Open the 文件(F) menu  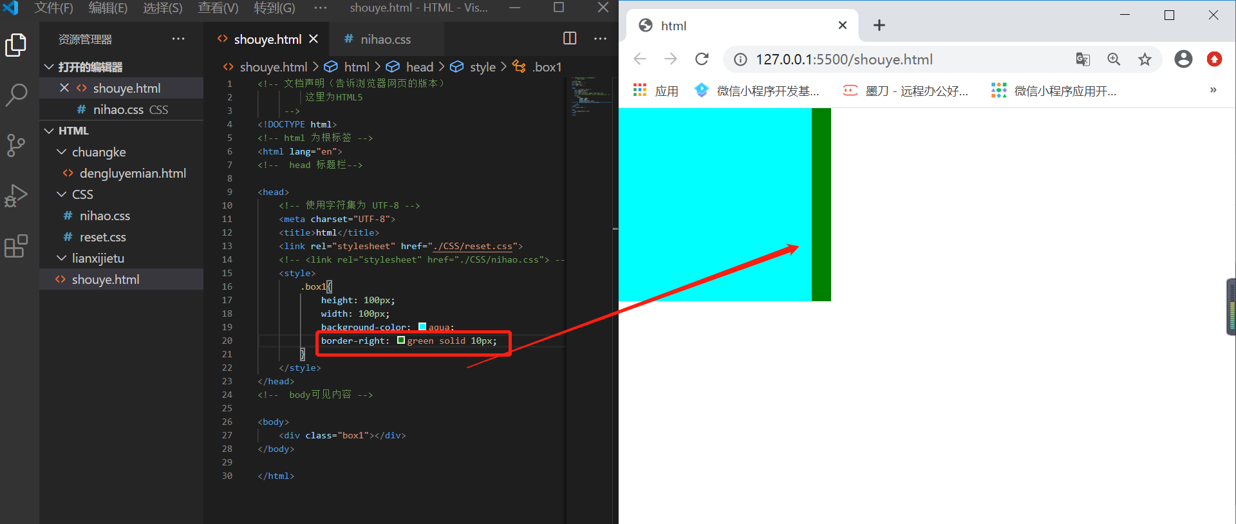pos(54,8)
